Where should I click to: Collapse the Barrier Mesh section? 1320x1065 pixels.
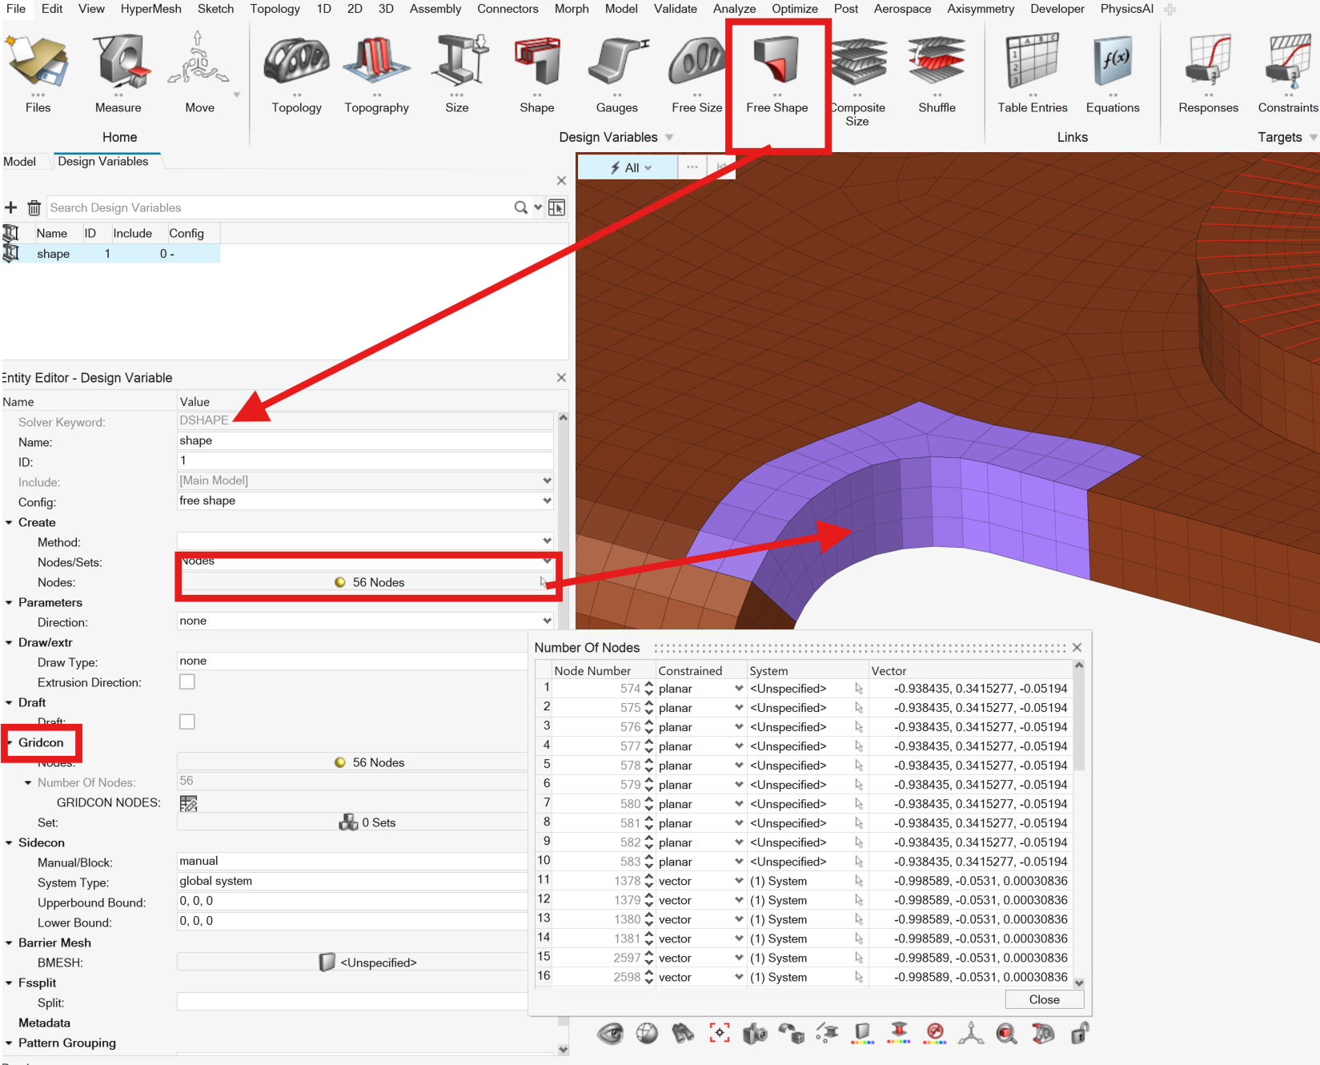click(10, 943)
